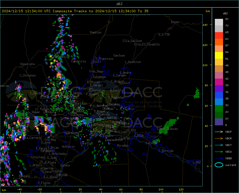239x193 pixels.
Task: Click the white VBCP arrow in the legend
Action: (219, 132)
